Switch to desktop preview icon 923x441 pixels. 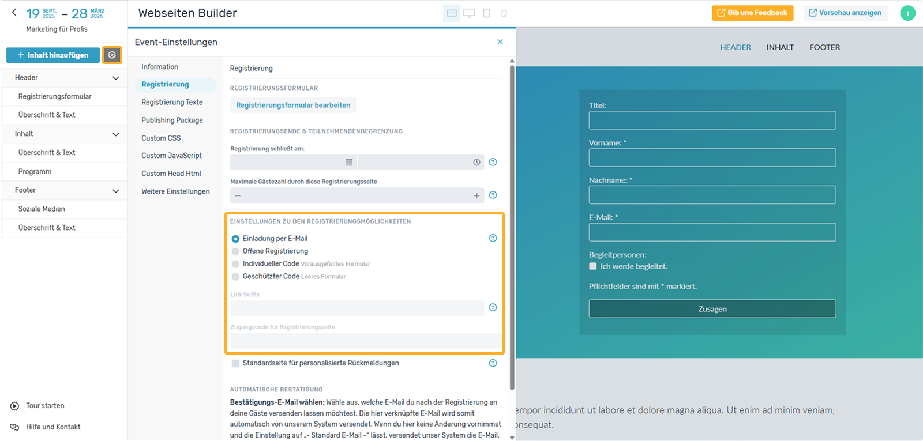[x=470, y=13]
